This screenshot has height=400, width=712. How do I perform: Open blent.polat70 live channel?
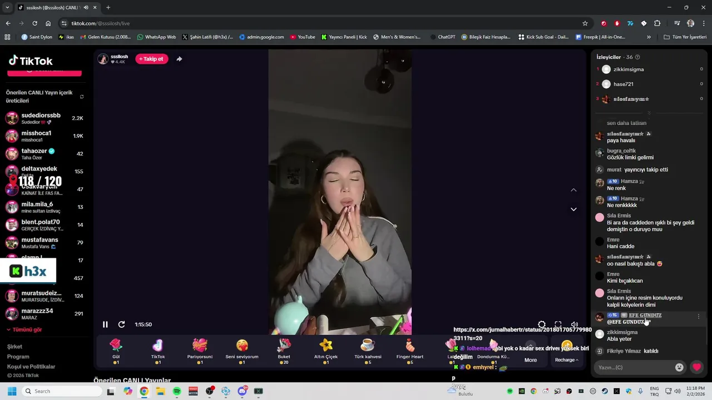pos(44,225)
